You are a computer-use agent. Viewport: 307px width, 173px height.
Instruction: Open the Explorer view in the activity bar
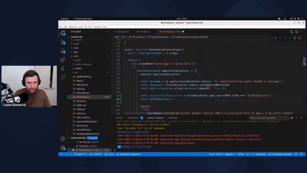[63, 33]
